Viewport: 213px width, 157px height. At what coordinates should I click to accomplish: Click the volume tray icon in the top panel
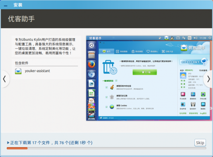[195, 38]
